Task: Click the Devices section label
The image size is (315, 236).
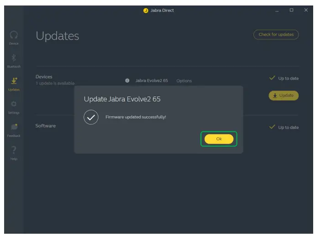Action: (44, 77)
